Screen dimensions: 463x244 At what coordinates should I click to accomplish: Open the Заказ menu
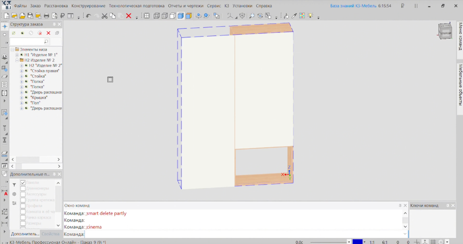pyautogui.click(x=35, y=6)
